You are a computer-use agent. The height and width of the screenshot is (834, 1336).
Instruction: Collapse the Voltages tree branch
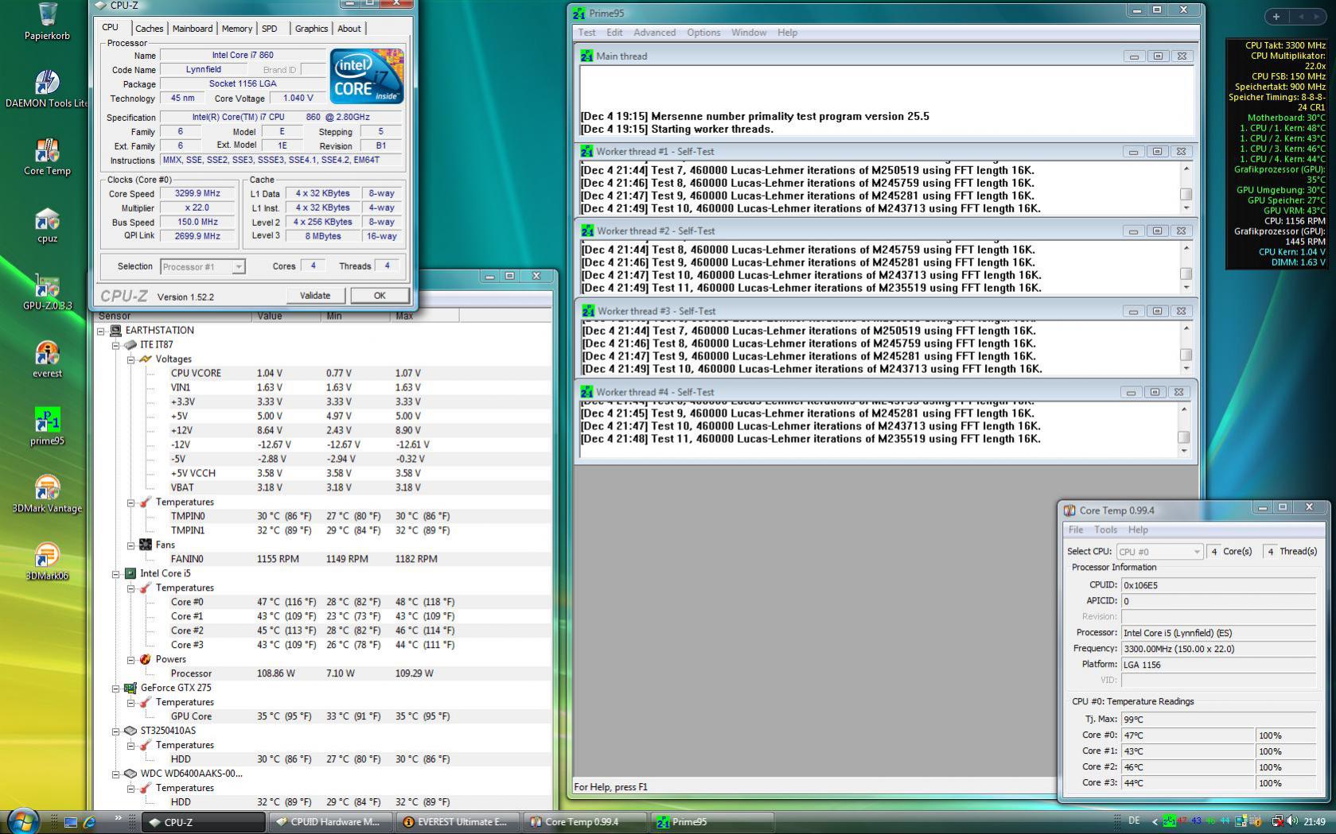tap(131, 359)
